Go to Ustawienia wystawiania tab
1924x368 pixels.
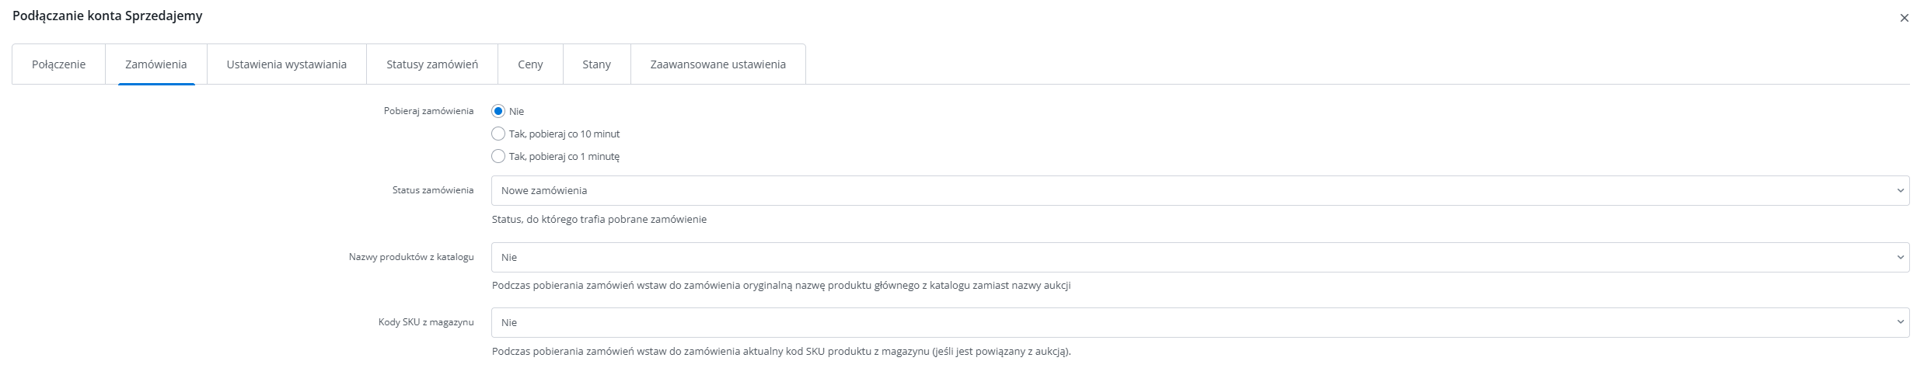coord(286,64)
